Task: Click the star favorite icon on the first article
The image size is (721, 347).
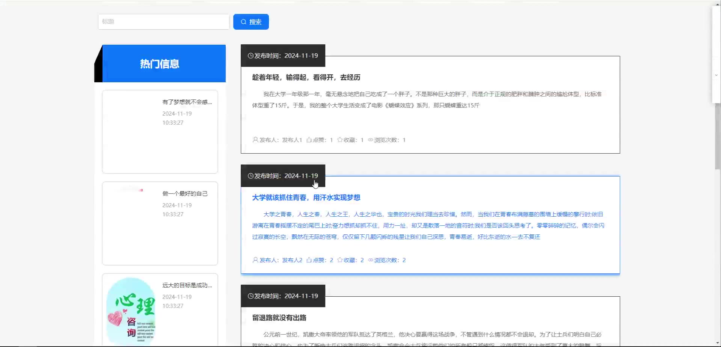Action: [340, 140]
